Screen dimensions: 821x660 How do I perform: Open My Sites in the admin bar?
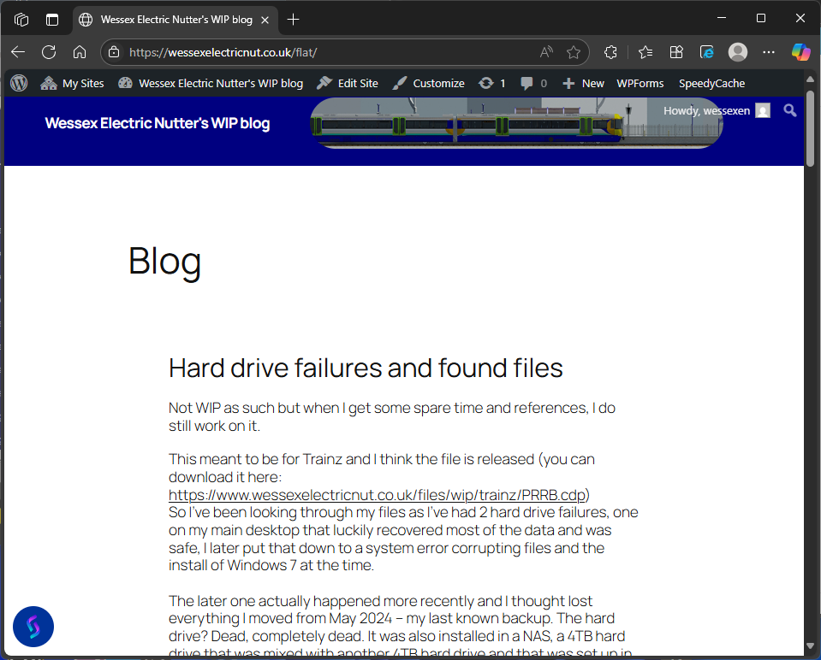pos(72,83)
